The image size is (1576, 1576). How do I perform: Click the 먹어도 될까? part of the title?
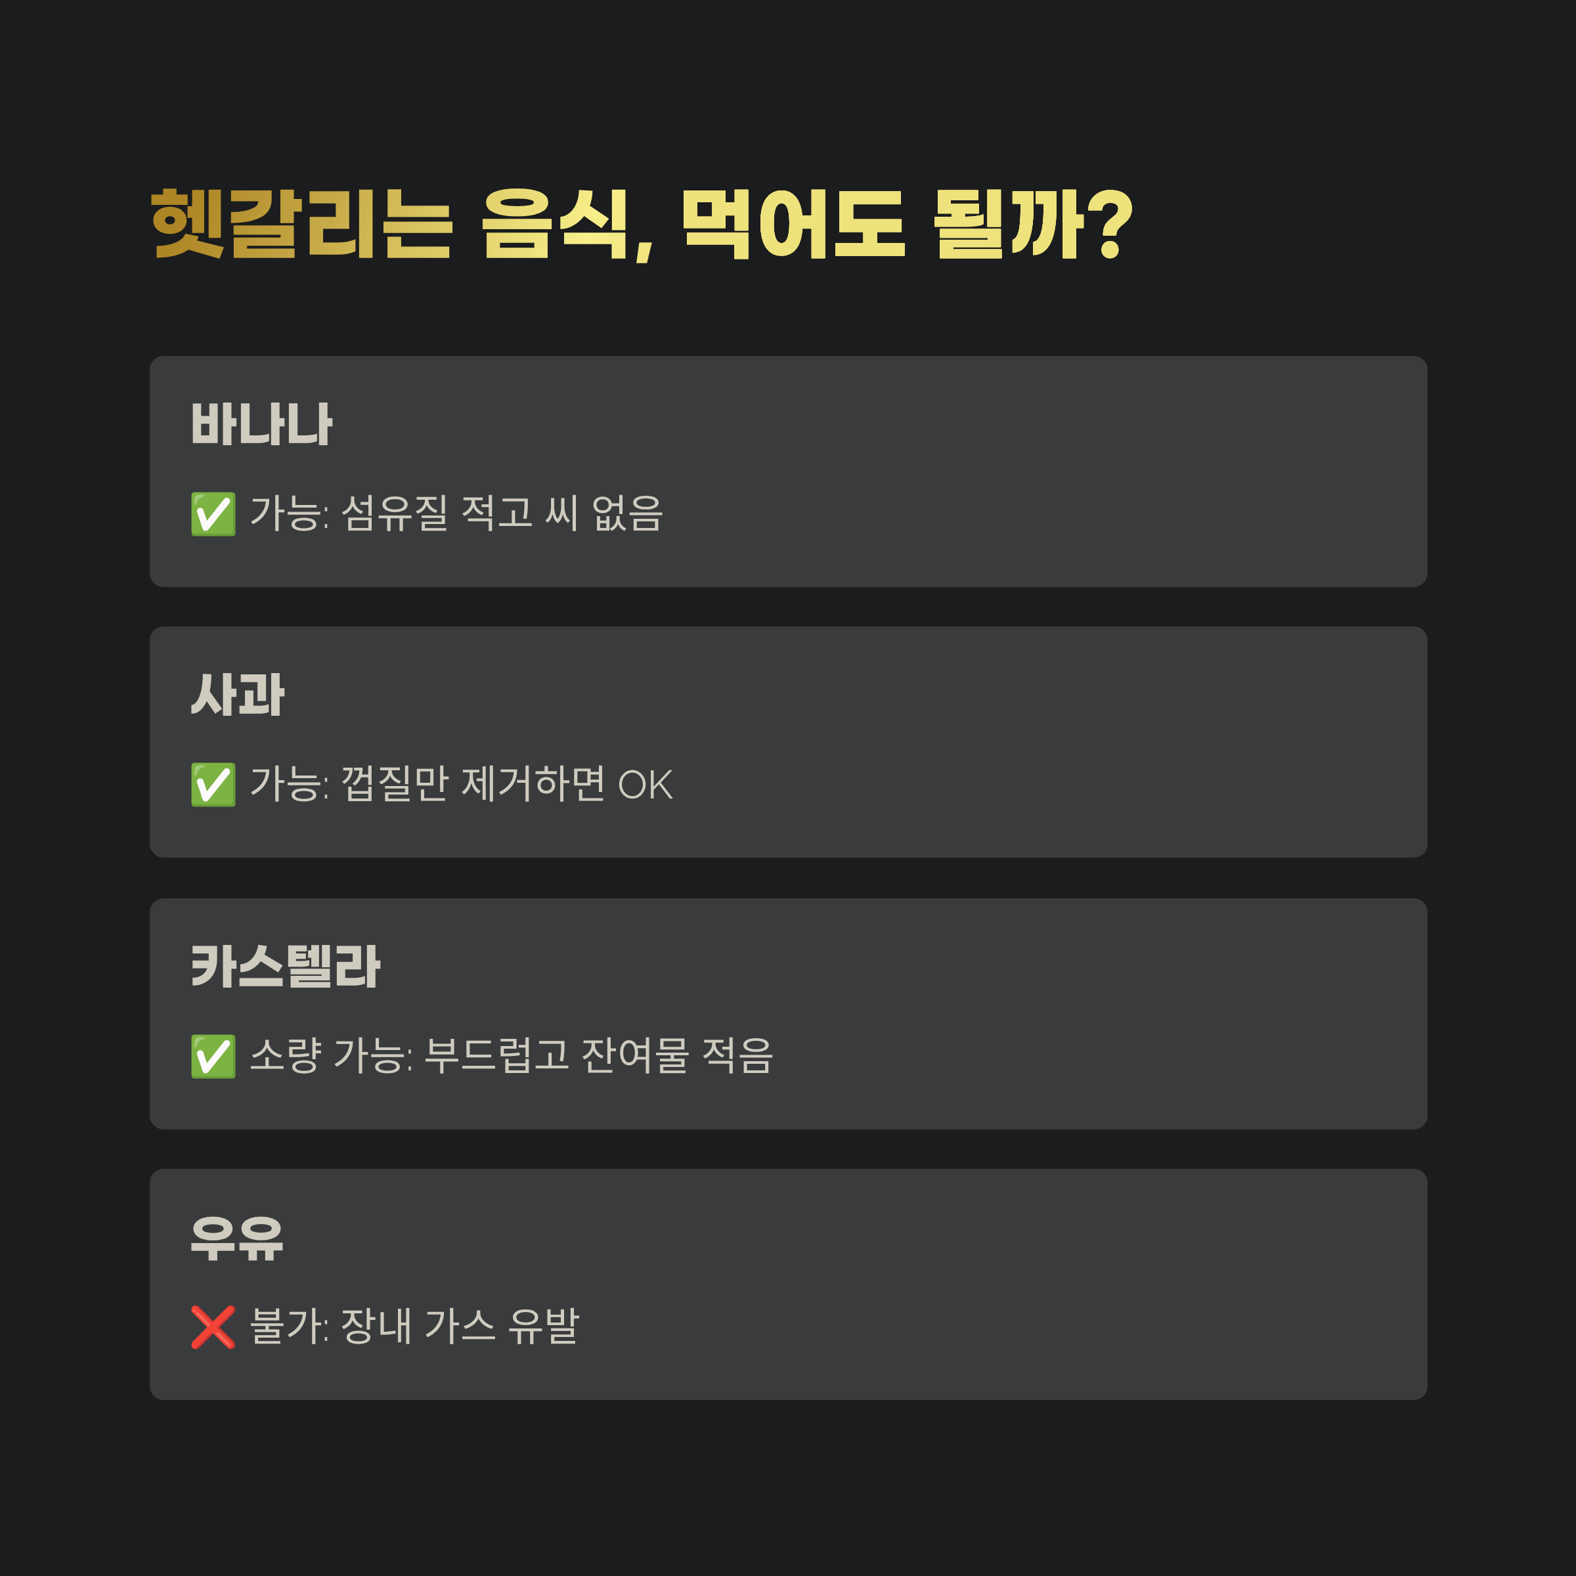click(908, 225)
